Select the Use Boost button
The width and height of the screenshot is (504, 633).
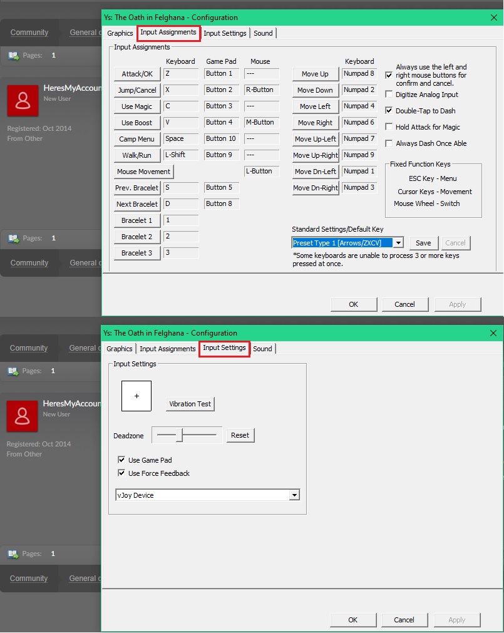coord(137,123)
